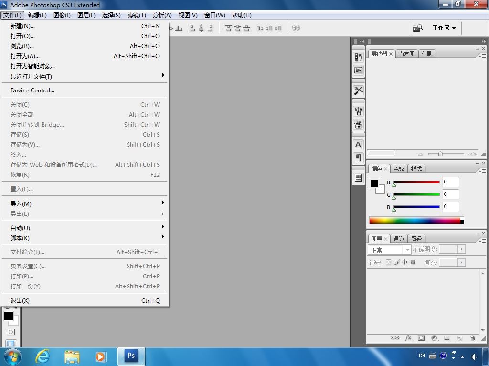Click the change screen mode icon in toolbox
Viewport: 489px width, 366px height.
click(11, 344)
